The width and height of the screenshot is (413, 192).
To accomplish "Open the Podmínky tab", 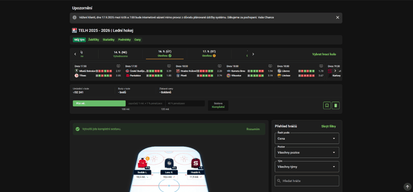I will tap(125, 40).
